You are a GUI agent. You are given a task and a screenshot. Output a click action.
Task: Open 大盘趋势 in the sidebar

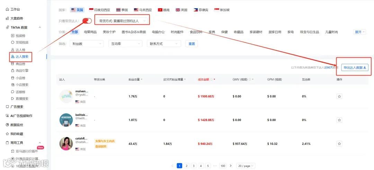pyautogui.click(x=14, y=18)
